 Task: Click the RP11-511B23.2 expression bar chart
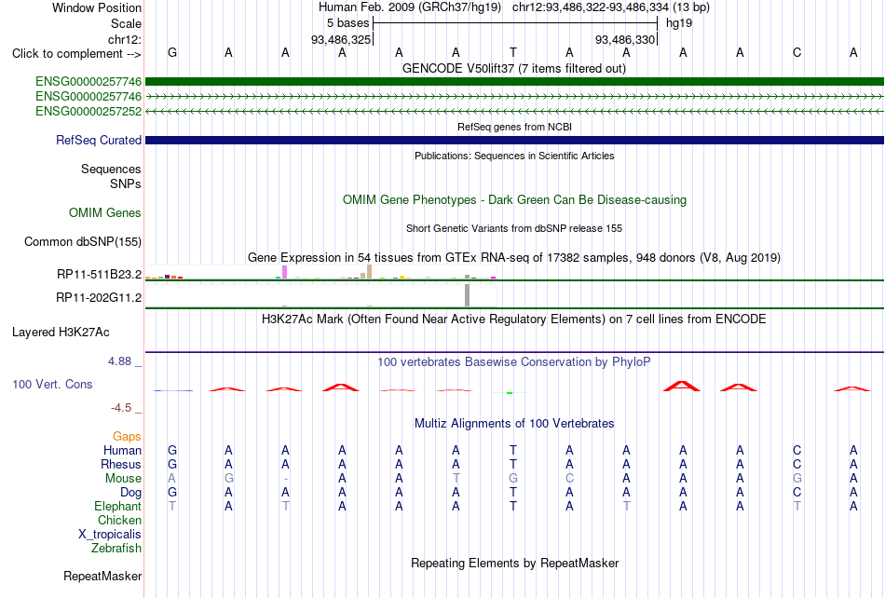pyautogui.click(x=321, y=272)
